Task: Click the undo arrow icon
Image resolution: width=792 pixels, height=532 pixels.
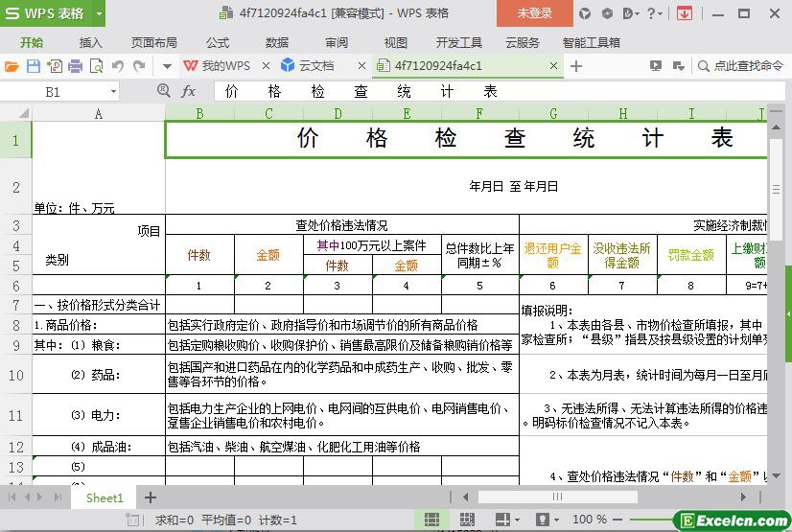Action: point(118,66)
